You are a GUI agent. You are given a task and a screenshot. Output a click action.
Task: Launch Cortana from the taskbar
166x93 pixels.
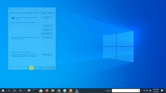pyautogui.click(x=15, y=91)
